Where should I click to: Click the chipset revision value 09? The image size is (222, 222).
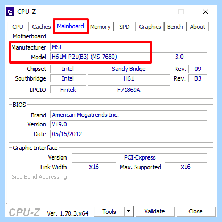198,69
